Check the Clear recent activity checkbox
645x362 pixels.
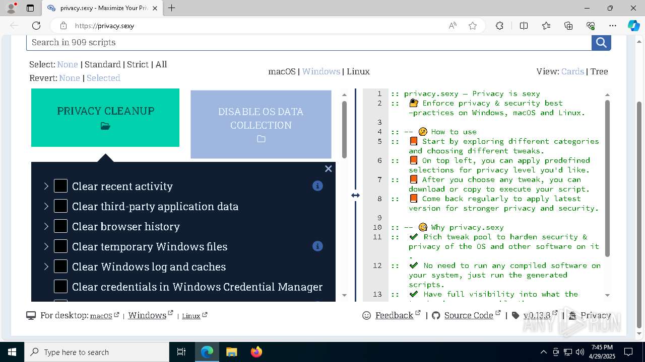[x=60, y=186]
